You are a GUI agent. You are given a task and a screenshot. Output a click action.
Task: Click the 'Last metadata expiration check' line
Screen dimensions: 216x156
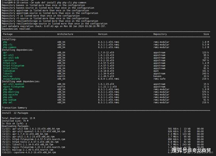[x=54, y=26]
